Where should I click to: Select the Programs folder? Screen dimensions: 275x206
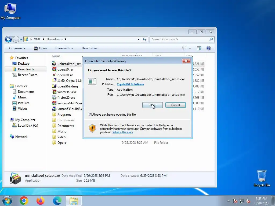[x=64, y=114]
